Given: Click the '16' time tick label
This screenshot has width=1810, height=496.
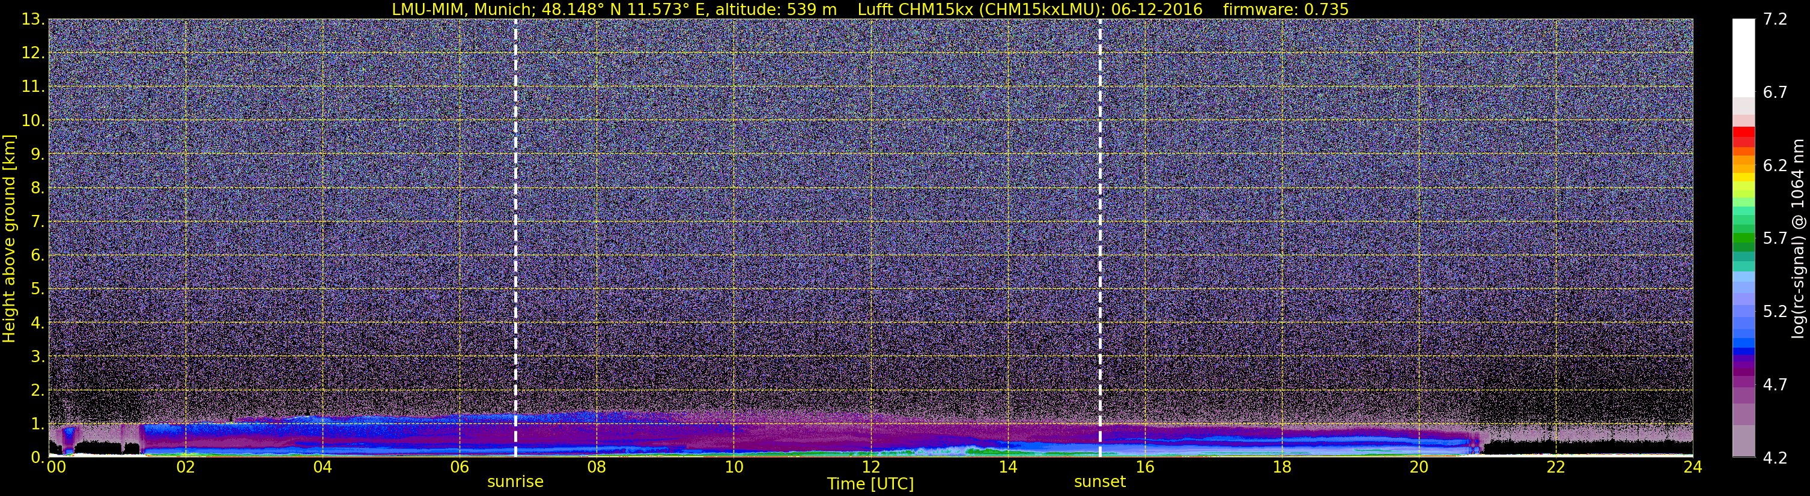Looking at the screenshot, I should click(1144, 467).
